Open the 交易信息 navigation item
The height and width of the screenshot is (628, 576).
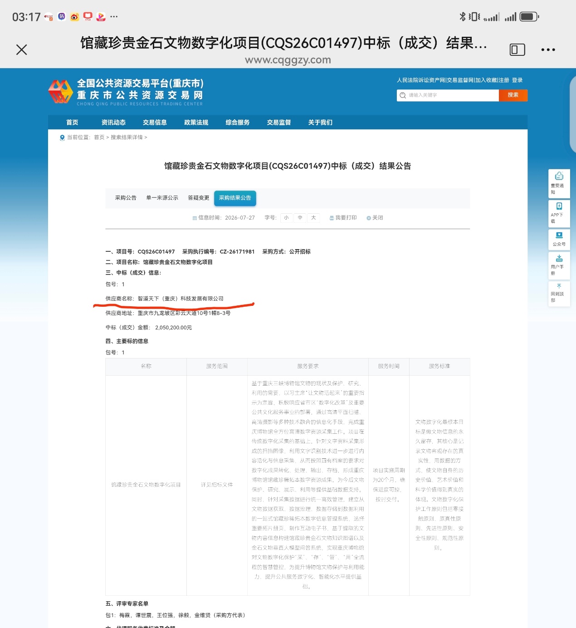(155, 123)
